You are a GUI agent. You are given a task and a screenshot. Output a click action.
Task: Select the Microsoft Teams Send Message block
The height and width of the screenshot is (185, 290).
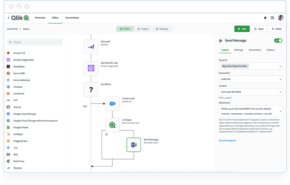pyautogui.click(x=134, y=145)
